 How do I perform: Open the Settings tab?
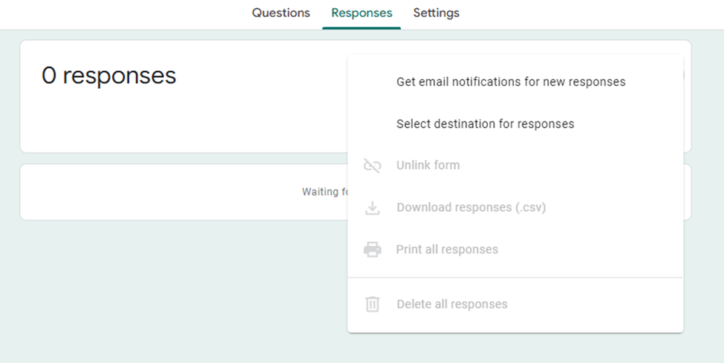point(436,13)
